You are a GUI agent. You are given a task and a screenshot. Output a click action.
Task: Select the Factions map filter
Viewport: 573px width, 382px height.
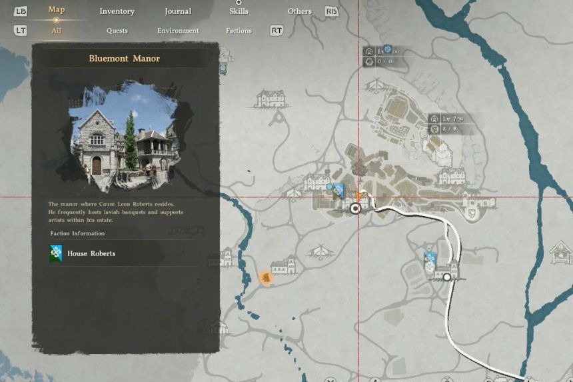click(239, 31)
